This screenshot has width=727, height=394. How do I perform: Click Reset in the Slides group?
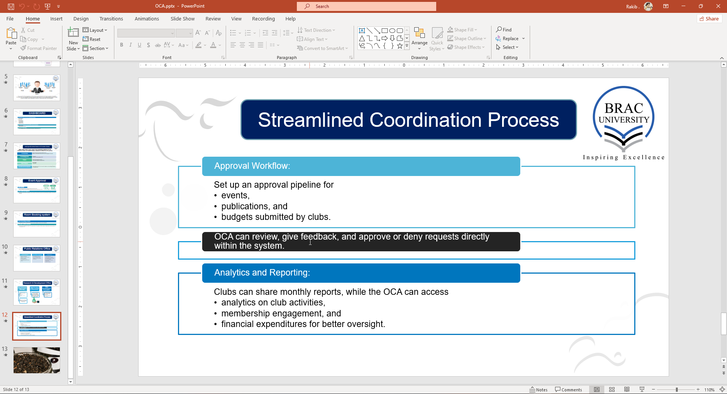coord(92,39)
